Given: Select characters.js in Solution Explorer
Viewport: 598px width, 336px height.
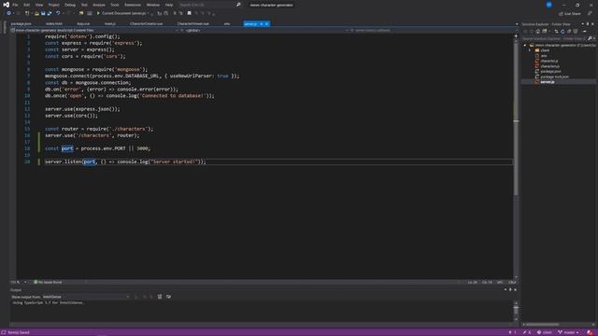Looking at the screenshot, I should [549, 66].
